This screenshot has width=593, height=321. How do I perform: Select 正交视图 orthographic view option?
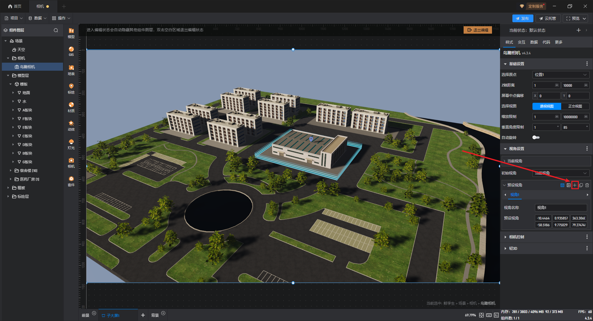coord(575,106)
